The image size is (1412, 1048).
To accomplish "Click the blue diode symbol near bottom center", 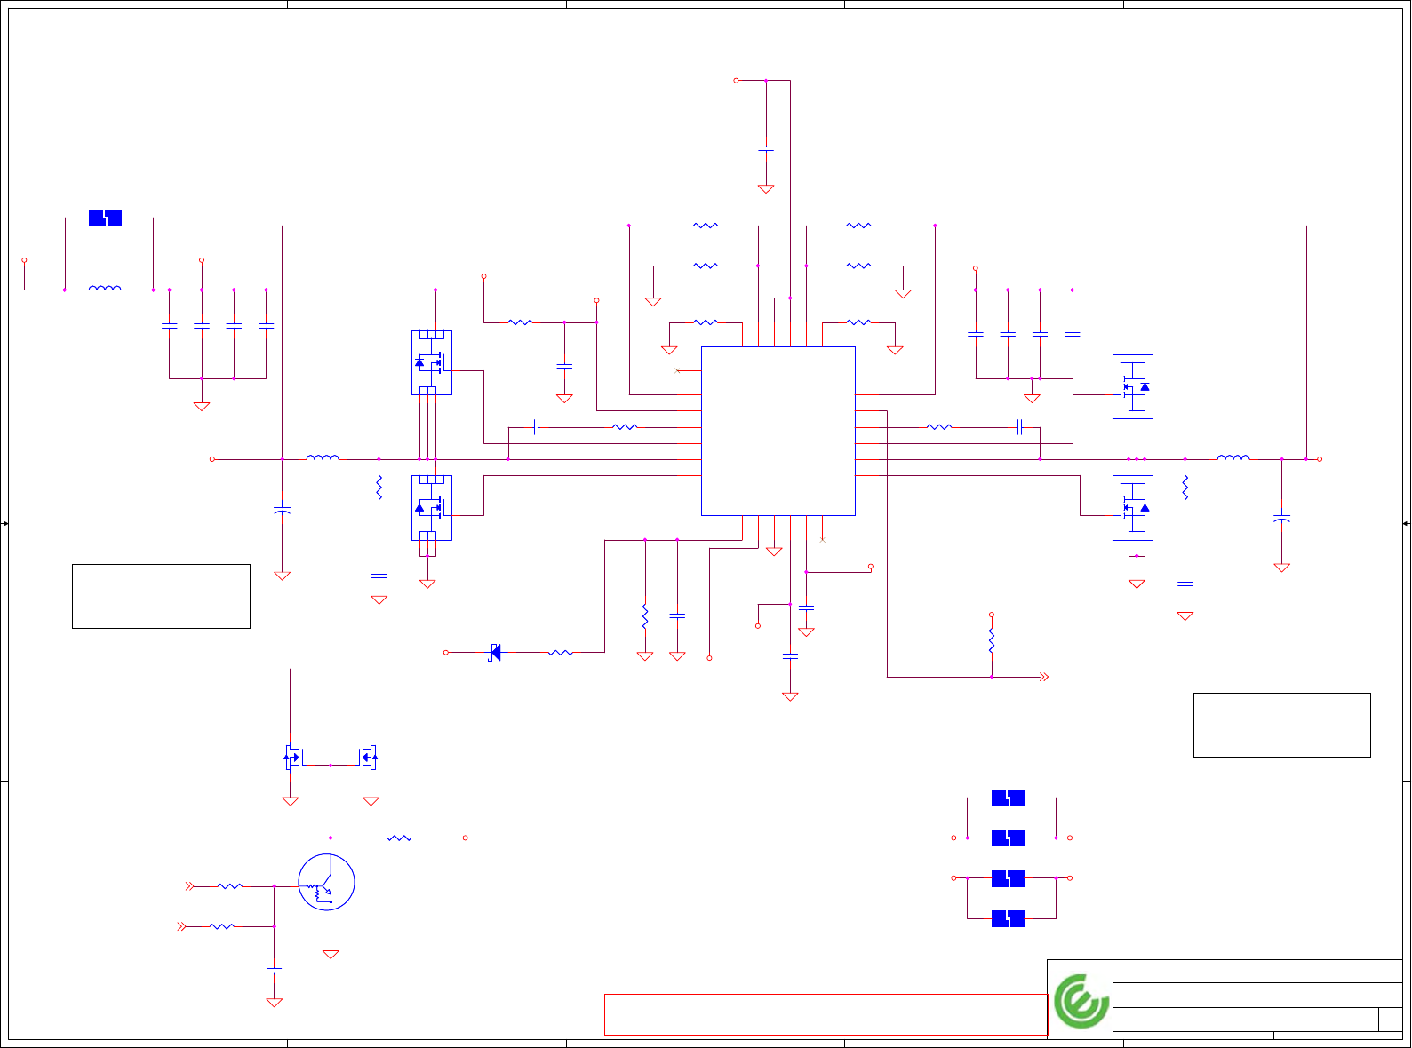I will (x=495, y=653).
